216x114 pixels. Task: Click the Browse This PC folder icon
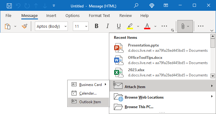(x=118, y=107)
